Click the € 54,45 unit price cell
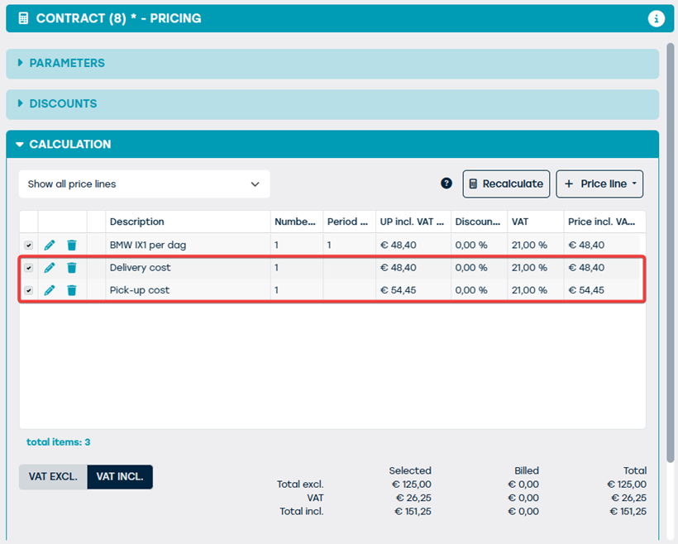The width and height of the screenshot is (678, 544). pos(413,290)
